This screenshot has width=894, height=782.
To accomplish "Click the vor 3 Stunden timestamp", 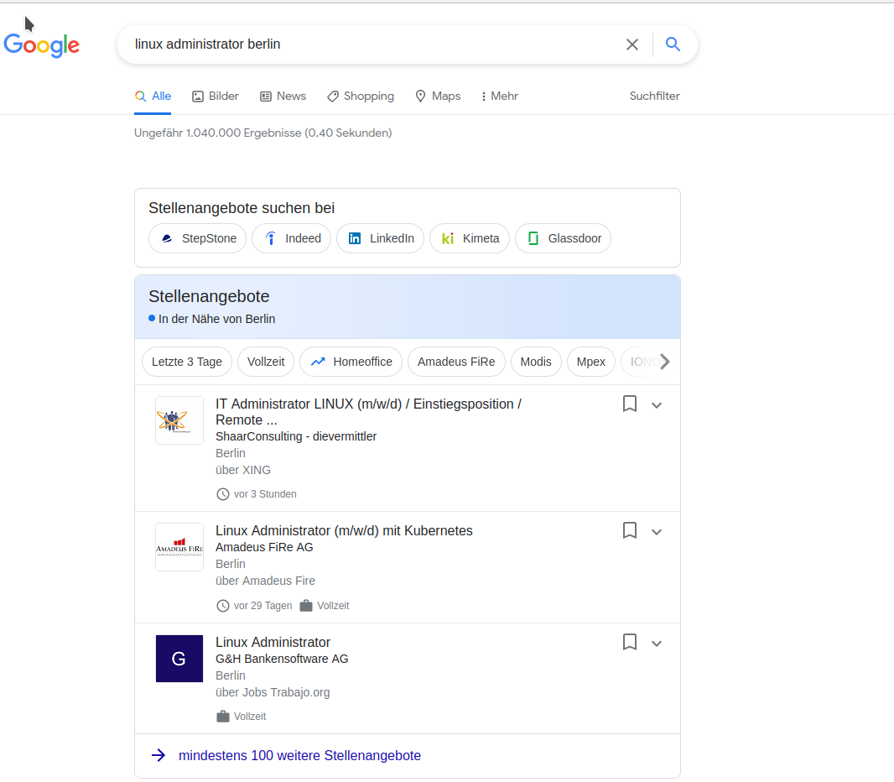I will 265,494.
